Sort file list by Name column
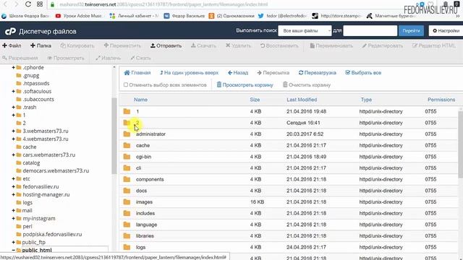The width and height of the screenshot is (463, 260). click(x=140, y=100)
